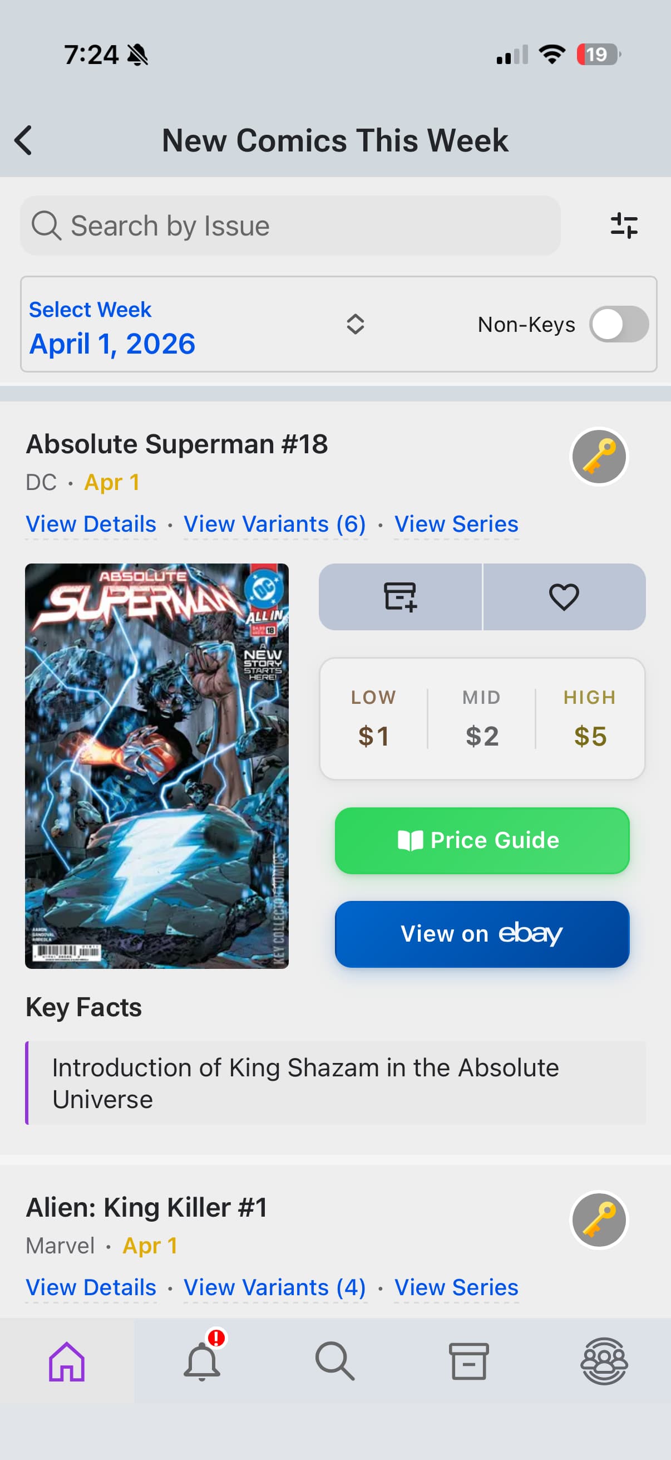Favorite Absolute Superman #18 with heart
Screen dimensions: 671x1460
point(564,597)
